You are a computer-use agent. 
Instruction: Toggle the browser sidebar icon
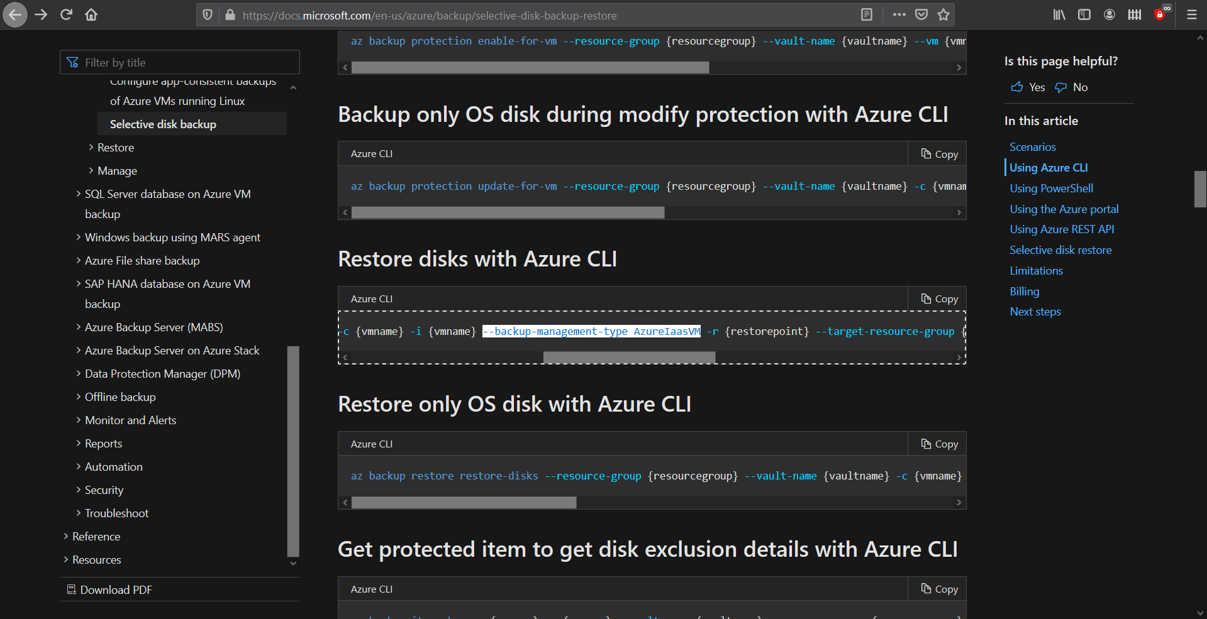[1084, 14]
